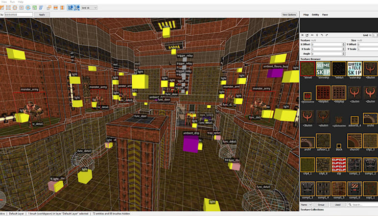Select the red CLIP texture thumbnail
This screenshot has width=378, height=216.
coord(339,165)
